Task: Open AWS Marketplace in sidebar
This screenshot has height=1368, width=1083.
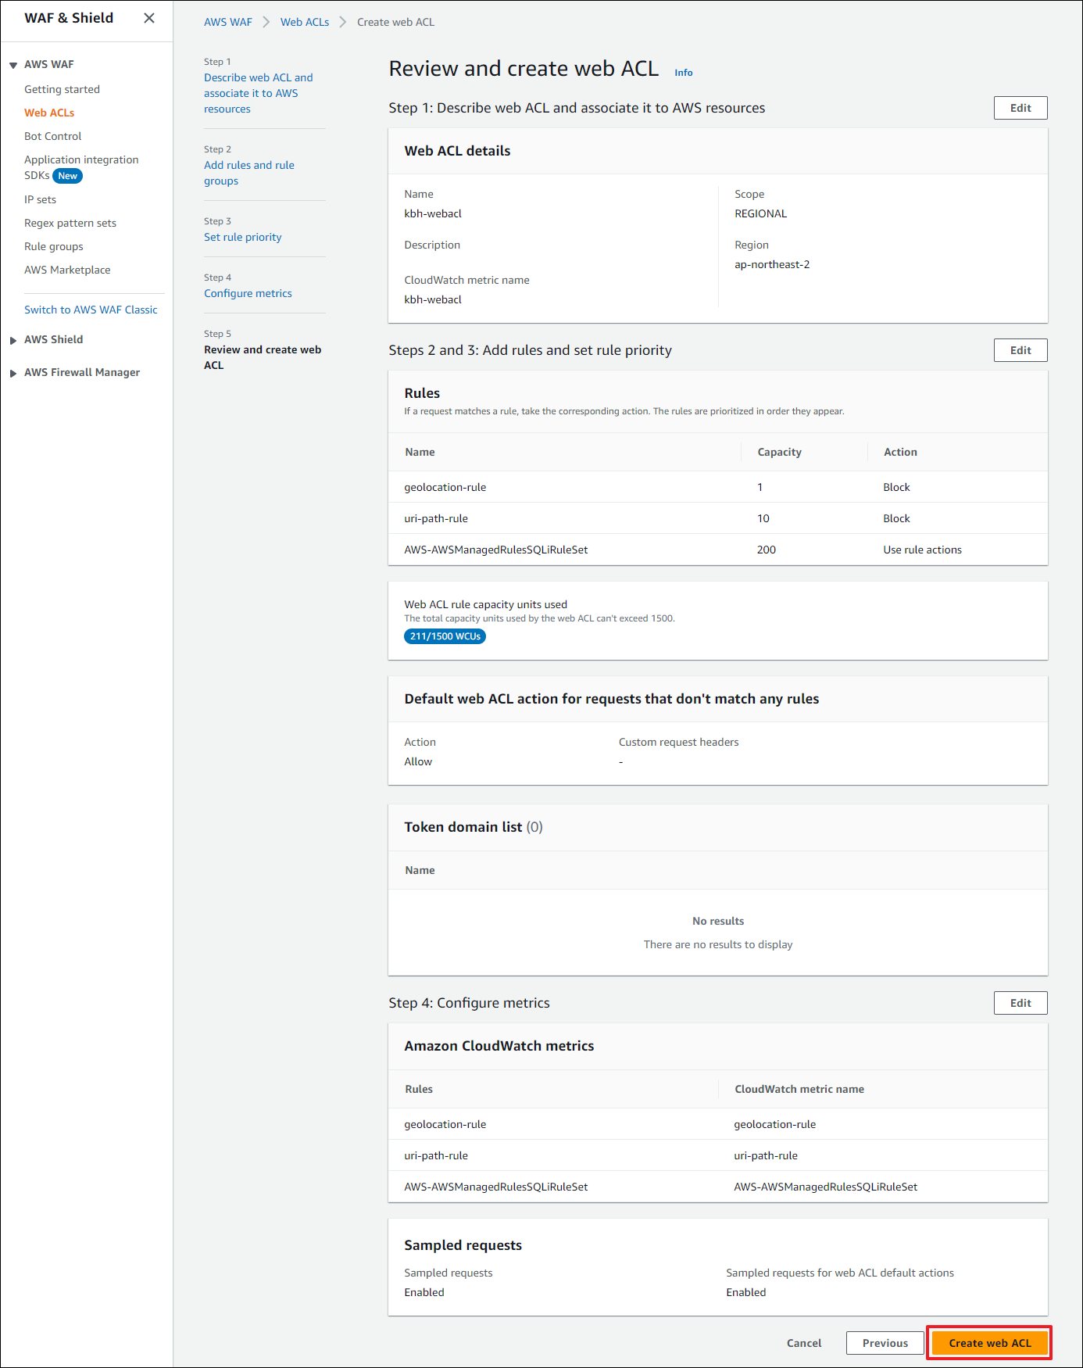Action: click(67, 270)
